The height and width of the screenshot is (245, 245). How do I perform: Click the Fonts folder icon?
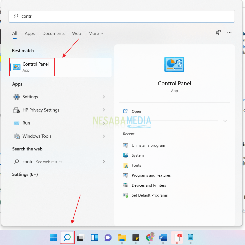pos(126,165)
